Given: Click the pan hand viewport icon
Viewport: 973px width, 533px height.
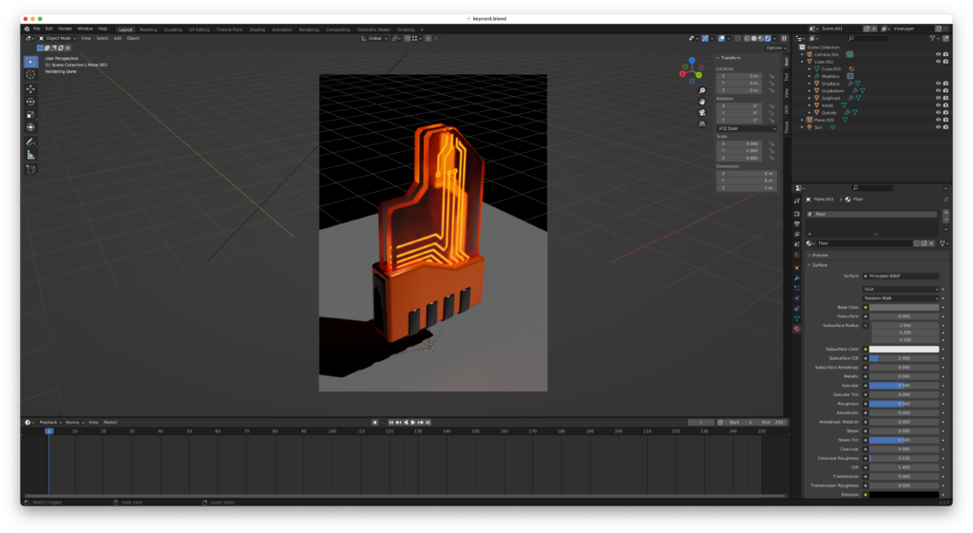Looking at the screenshot, I should 701,101.
